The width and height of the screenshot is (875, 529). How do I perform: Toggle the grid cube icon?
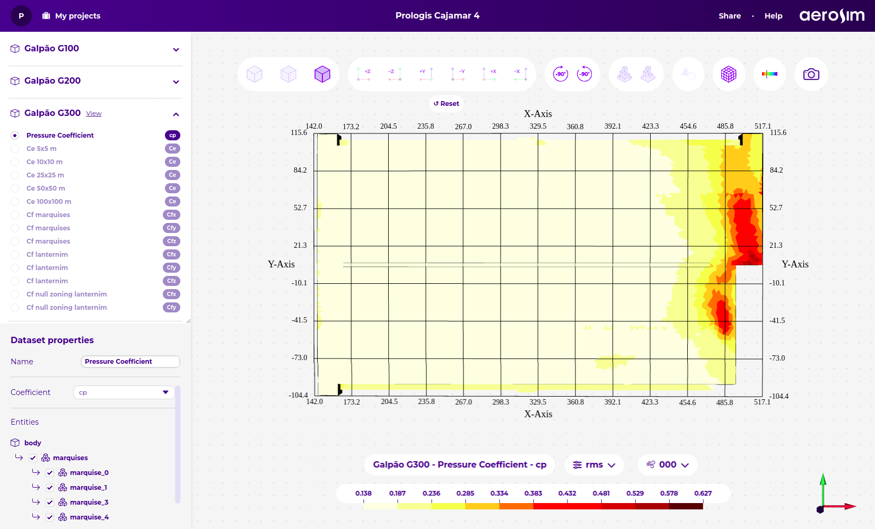729,74
